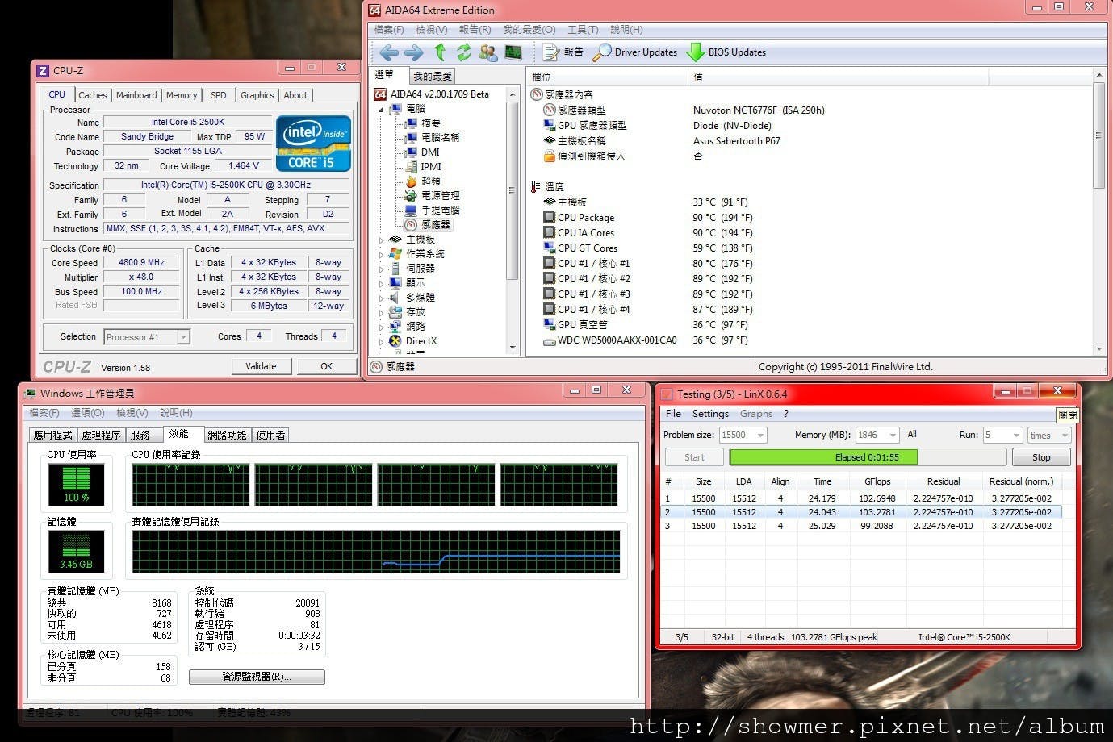Click GFlops column header in LinX
Viewport: 1113px width, 742px height.
click(x=877, y=481)
